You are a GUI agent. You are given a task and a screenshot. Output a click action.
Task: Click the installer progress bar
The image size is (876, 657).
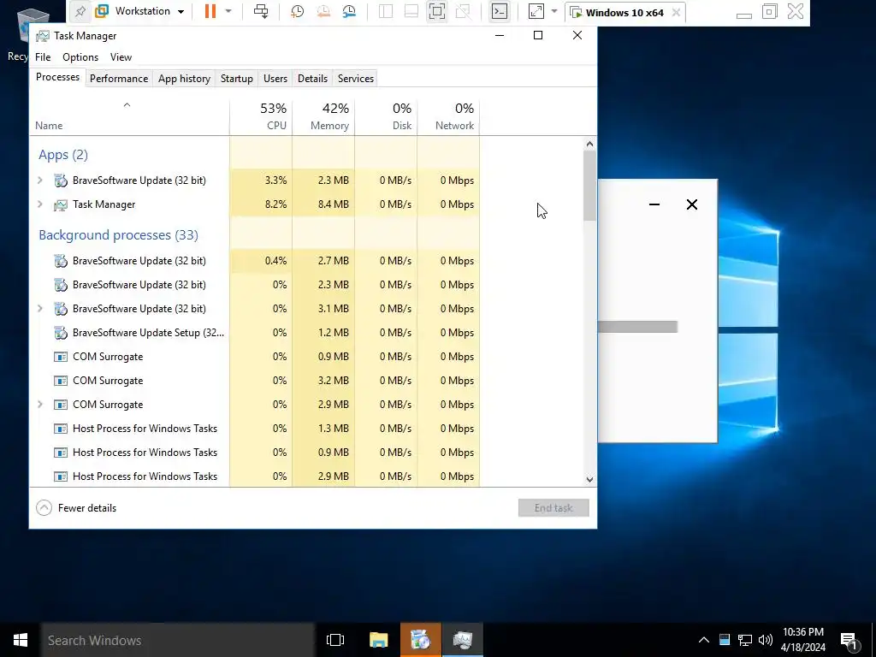coord(637,327)
